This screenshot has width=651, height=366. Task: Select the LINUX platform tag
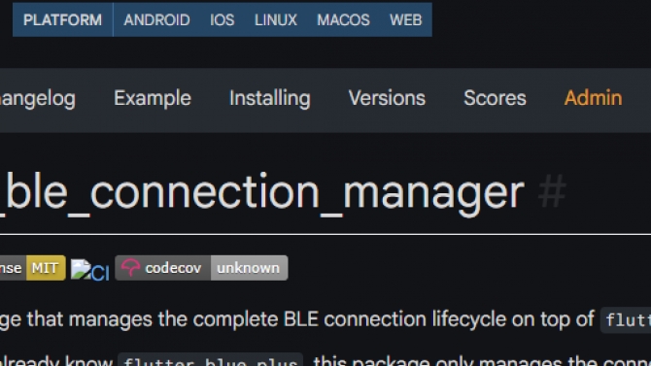click(x=276, y=20)
